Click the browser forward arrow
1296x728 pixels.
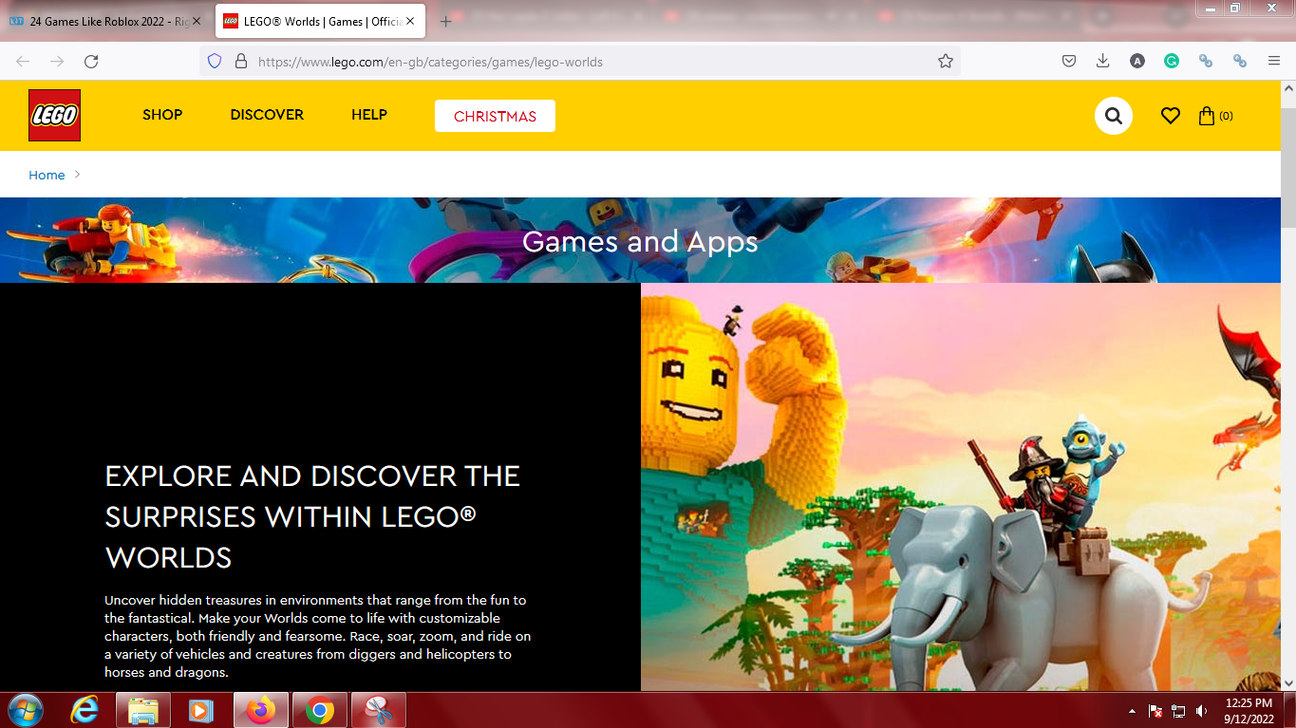(57, 62)
